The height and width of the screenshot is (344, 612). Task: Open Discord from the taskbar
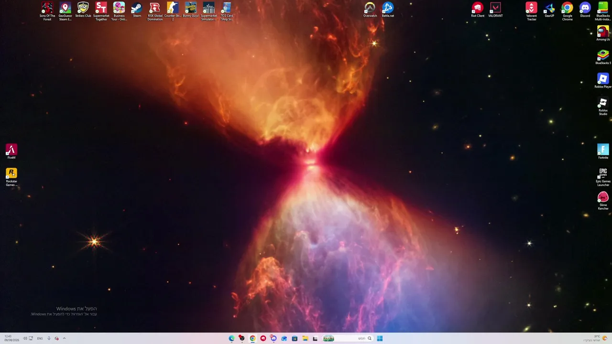pos(273,338)
